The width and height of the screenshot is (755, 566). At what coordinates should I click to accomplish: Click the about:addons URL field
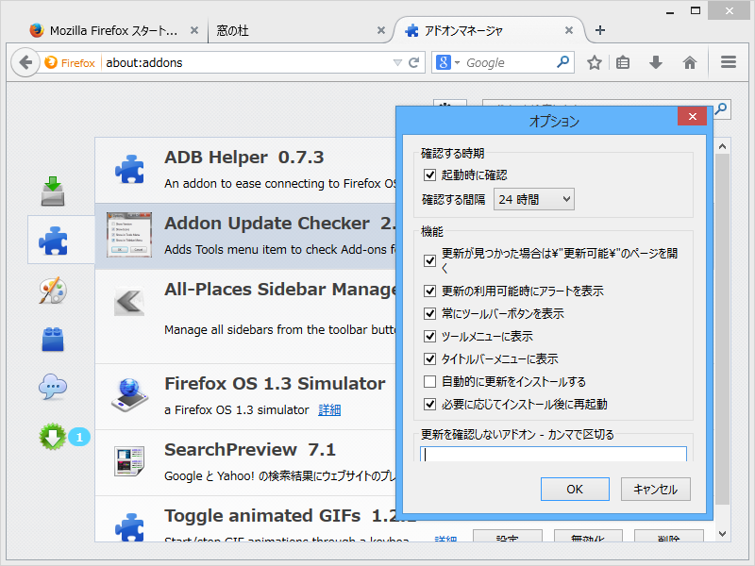pyautogui.click(x=245, y=62)
